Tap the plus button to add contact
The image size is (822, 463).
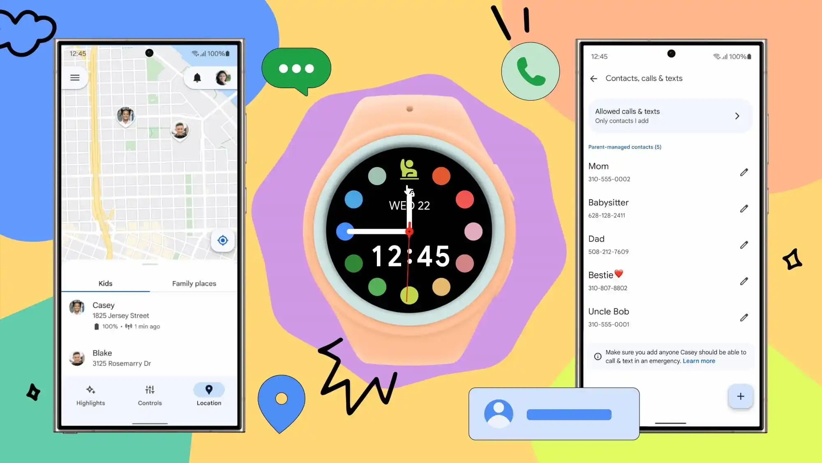pyautogui.click(x=739, y=396)
